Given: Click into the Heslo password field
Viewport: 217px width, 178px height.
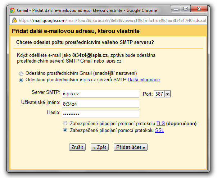Looking at the screenshot, I should (100, 114).
